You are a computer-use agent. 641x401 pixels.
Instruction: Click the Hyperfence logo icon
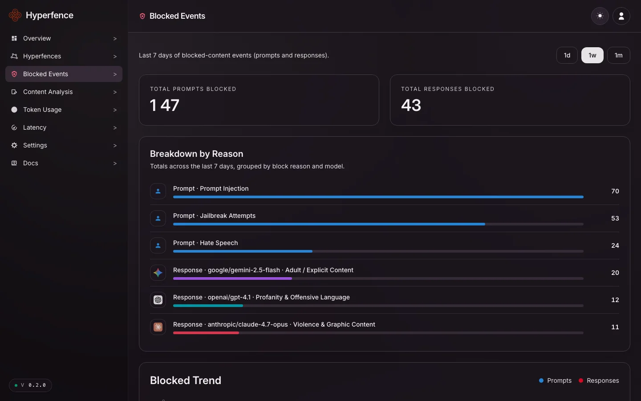pyautogui.click(x=15, y=15)
